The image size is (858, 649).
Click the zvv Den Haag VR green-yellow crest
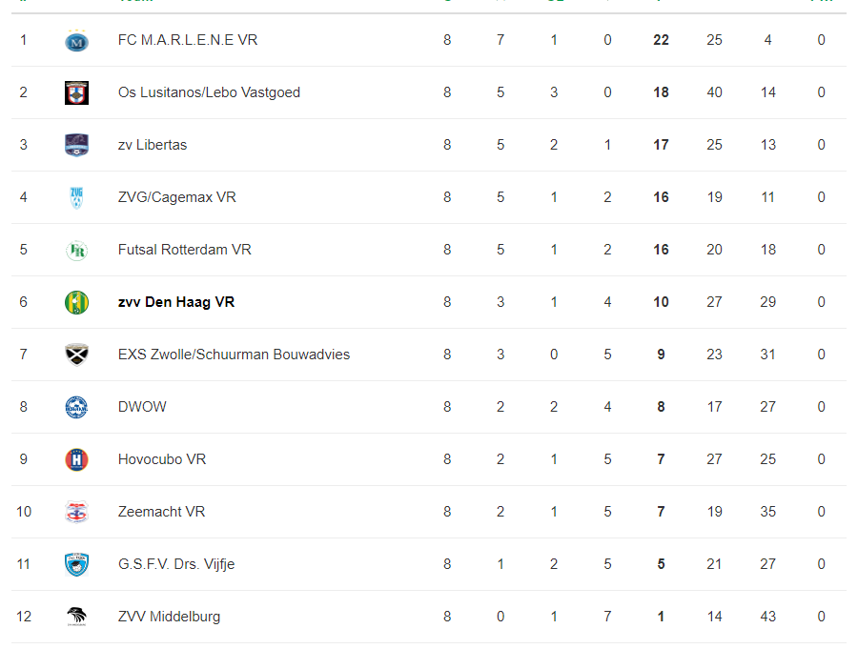[76, 303]
